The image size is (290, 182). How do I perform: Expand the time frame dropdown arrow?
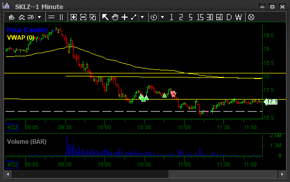(162, 17)
